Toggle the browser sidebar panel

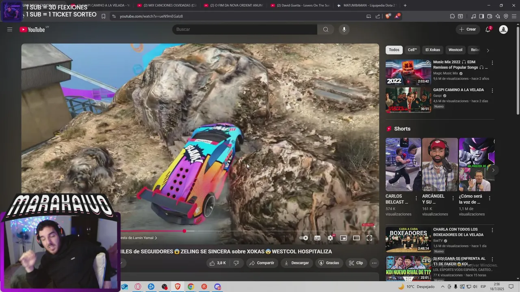[x=481, y=16]
